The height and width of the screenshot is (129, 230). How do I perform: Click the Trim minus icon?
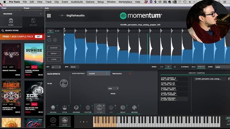(x=49, y=40)
